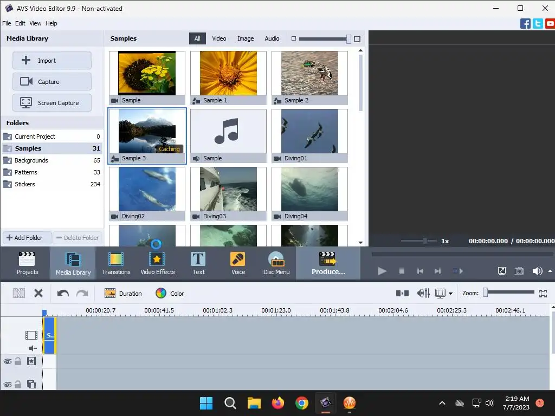Viewport: 555px width, 416px height.
Task: Toggle visibility of the video effects track
Action: (x=8, y=361)
